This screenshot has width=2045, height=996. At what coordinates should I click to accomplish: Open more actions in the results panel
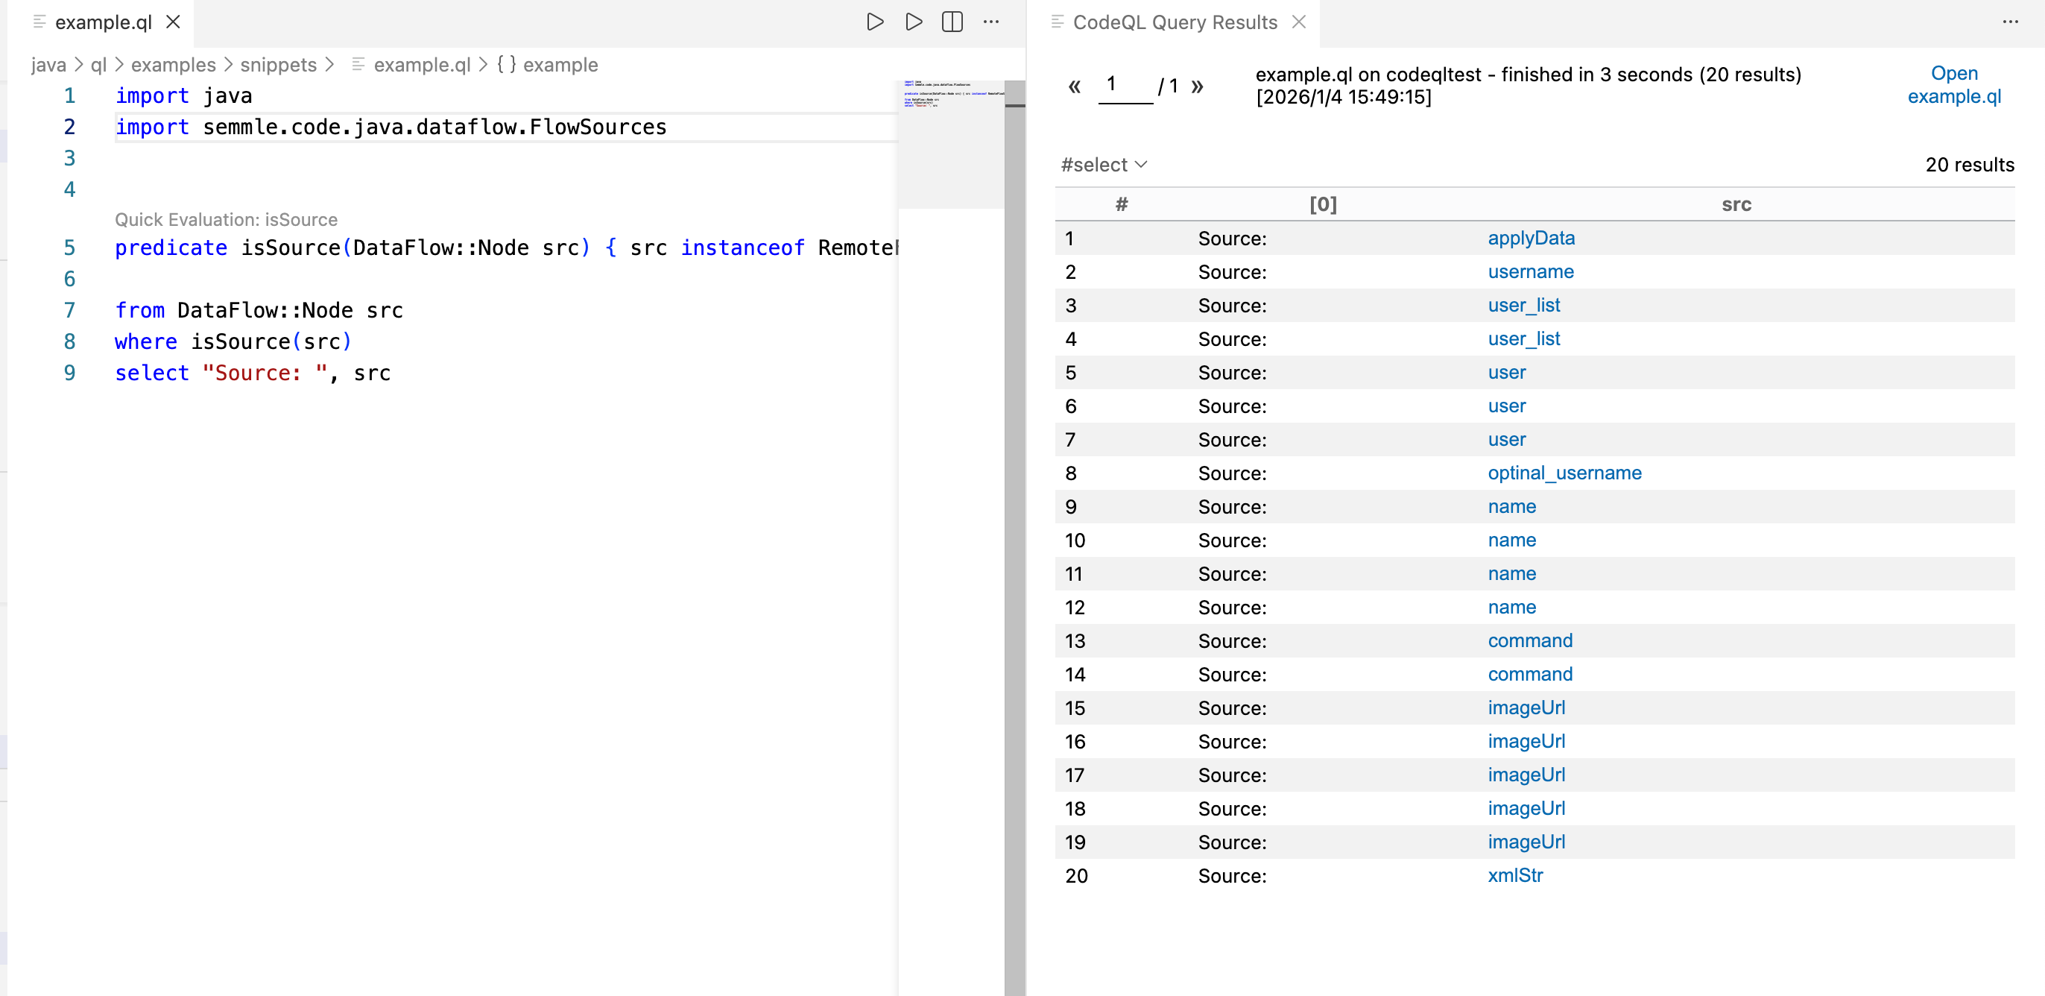2009,22
